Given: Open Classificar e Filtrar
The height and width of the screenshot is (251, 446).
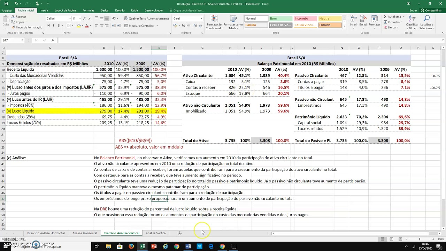Looking at the screenshot, I should coord(413,22).
